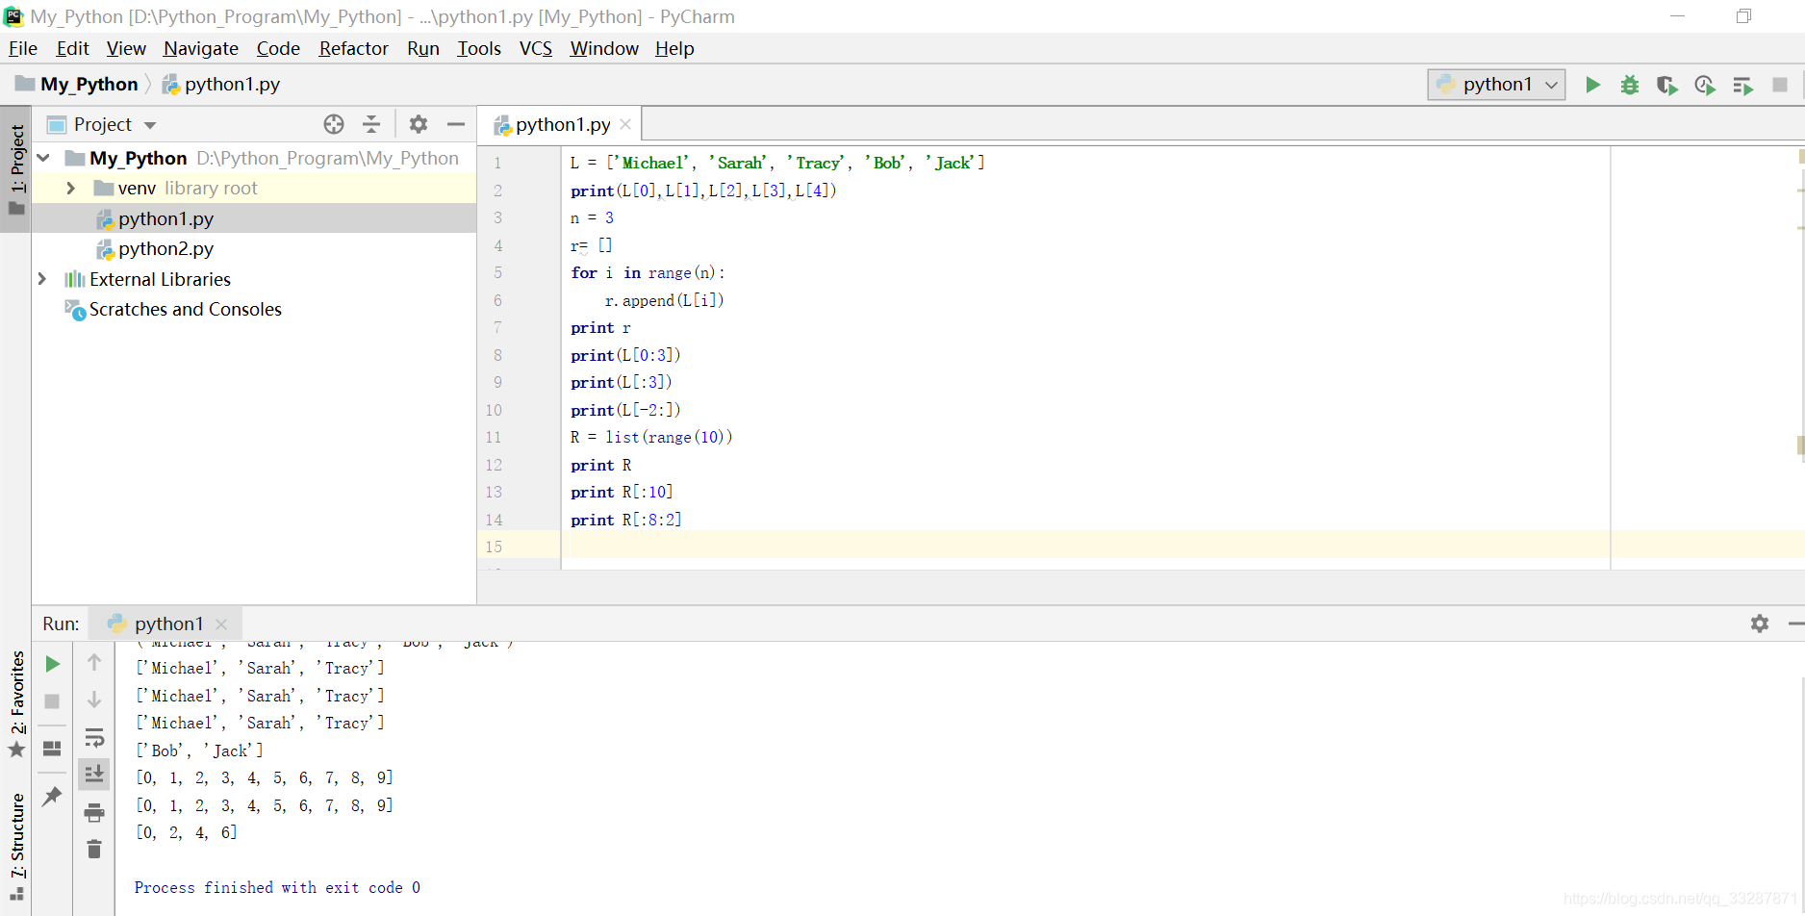Screen dimensions: 1805x916
Task: Click 'Process finished with exit code 0' output
Action: [277, 887]
